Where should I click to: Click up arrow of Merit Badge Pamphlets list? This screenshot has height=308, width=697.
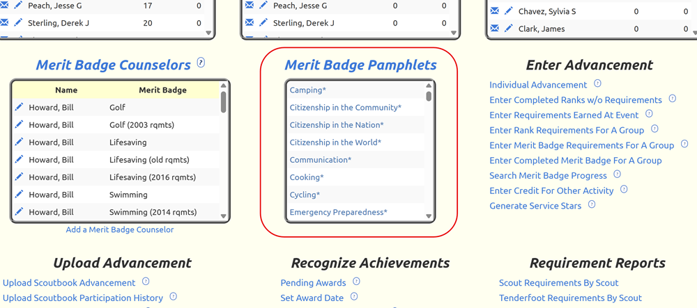tap(429, 86)
